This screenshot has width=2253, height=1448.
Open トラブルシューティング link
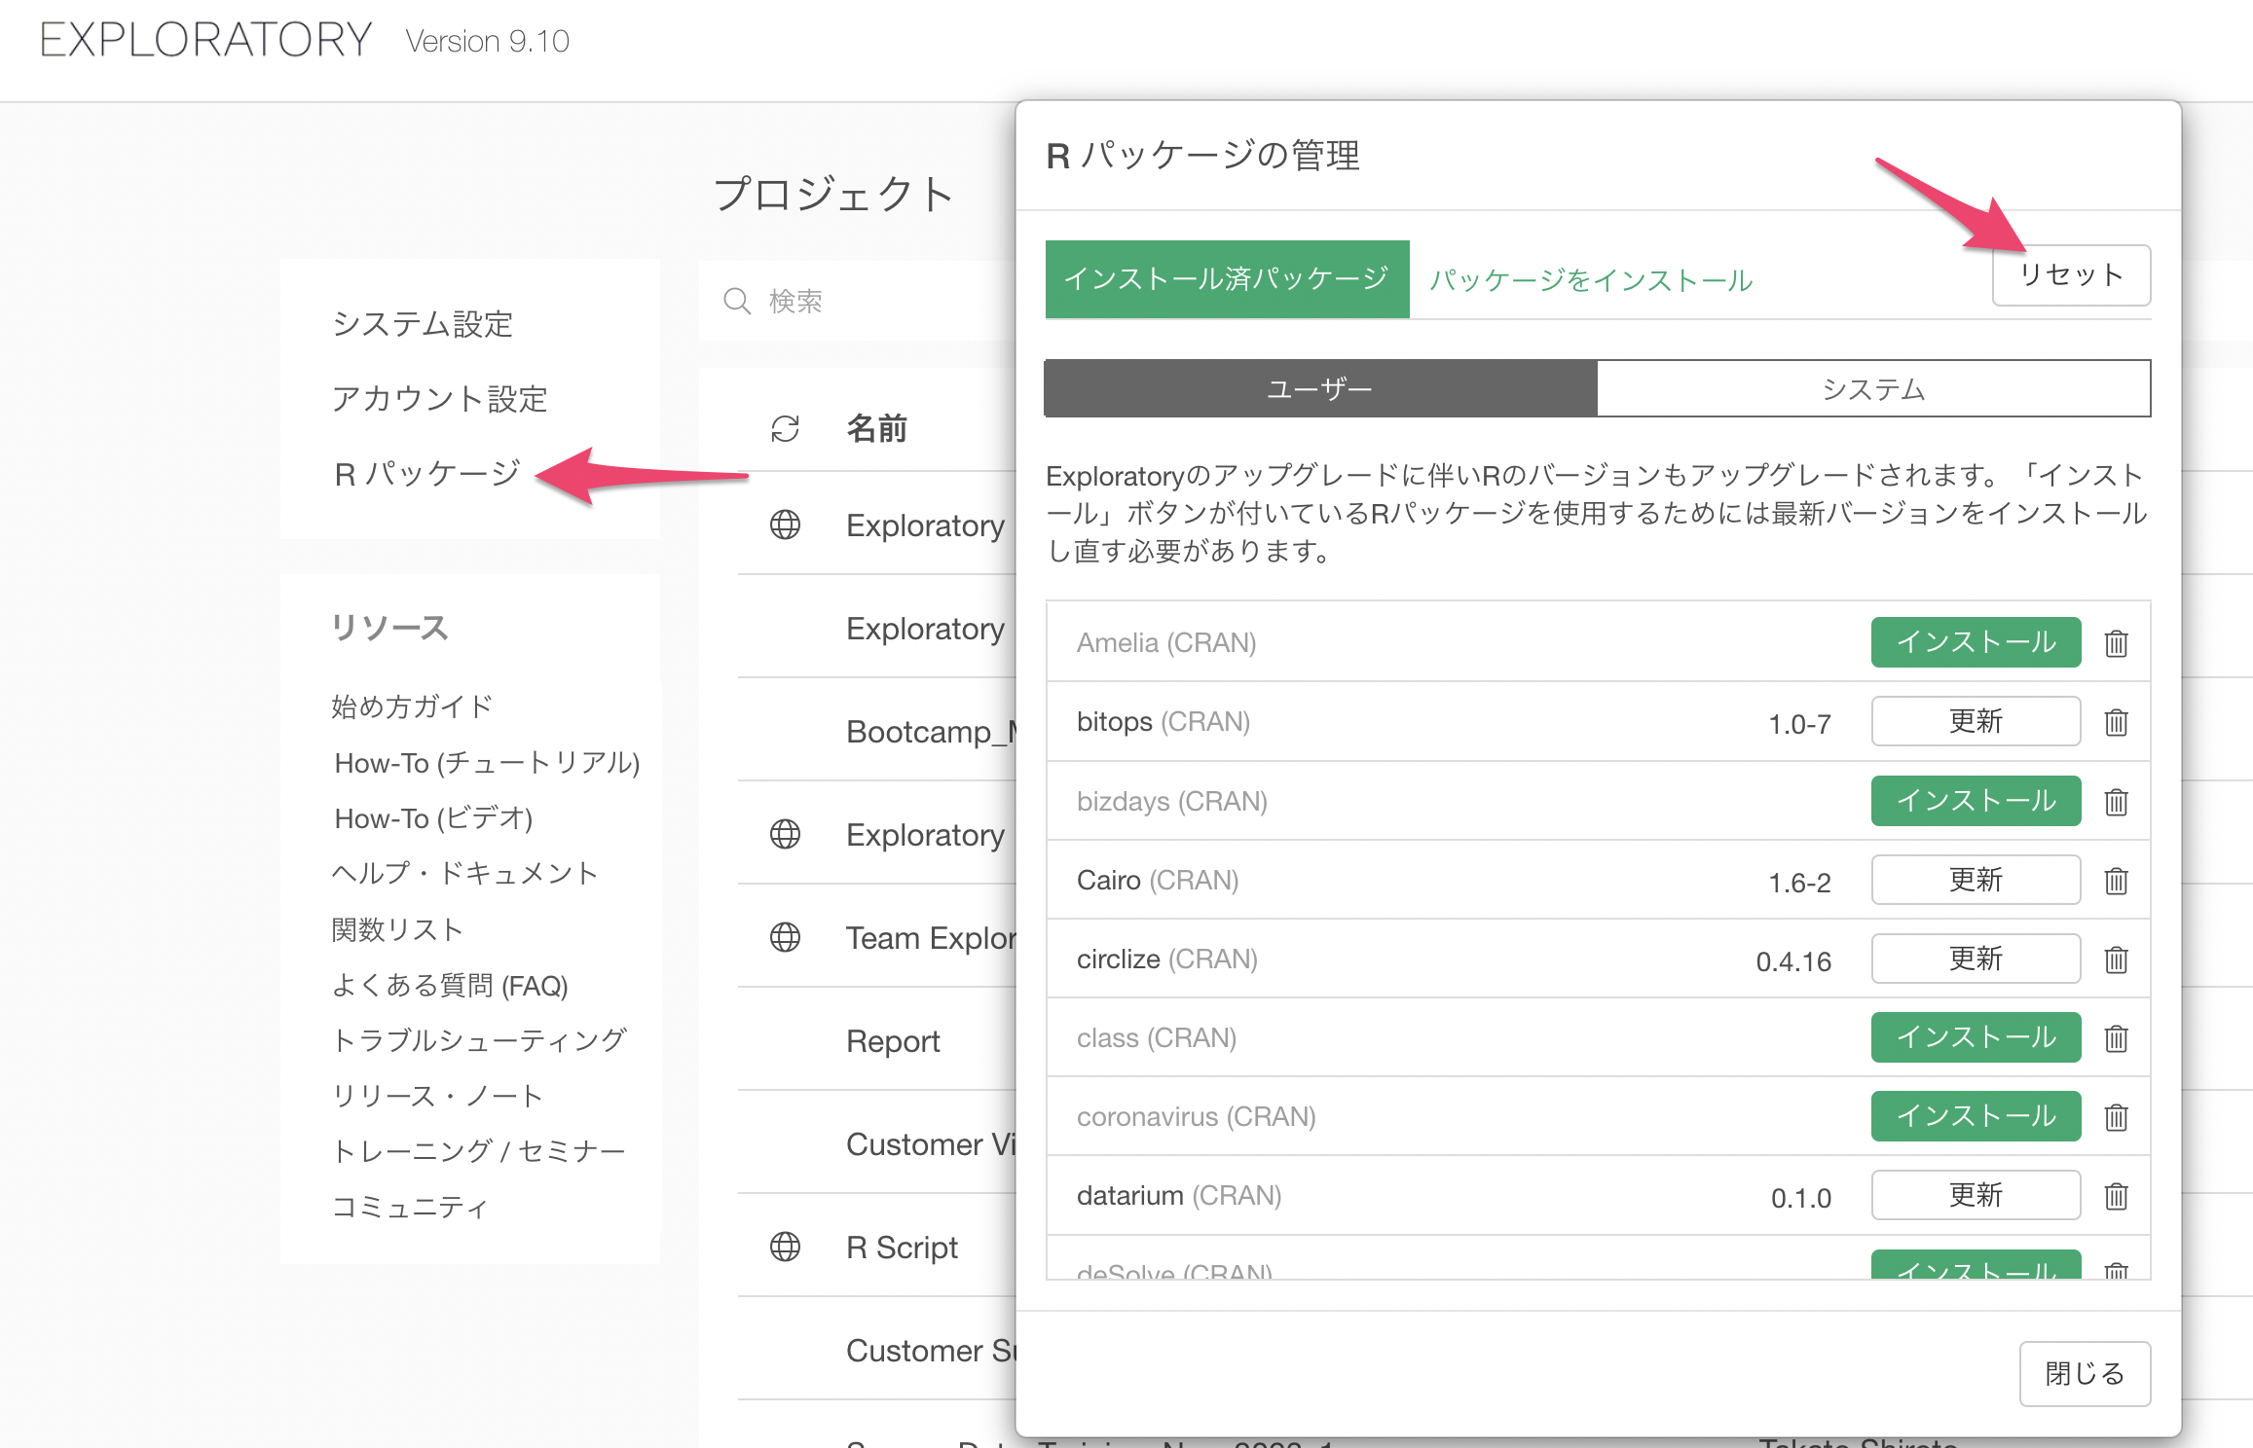[x=480, y=1040]
